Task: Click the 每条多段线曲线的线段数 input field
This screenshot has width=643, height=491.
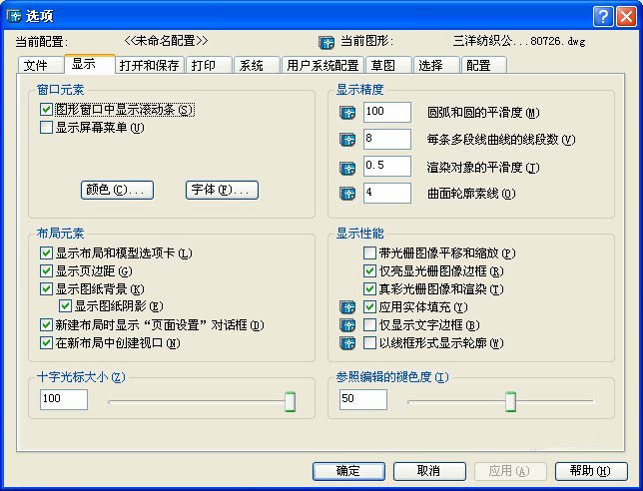Action: (x=387, y=140)
